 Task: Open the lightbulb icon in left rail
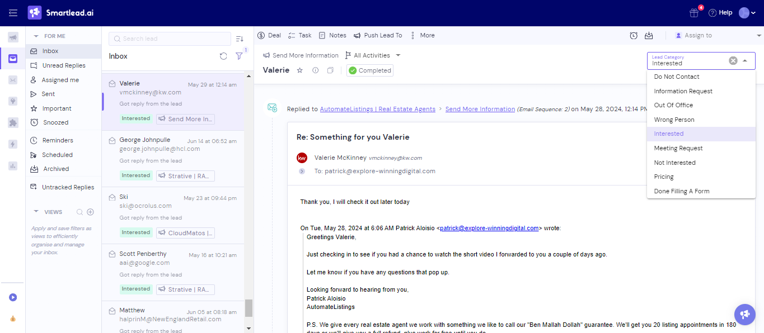(x=13, y=101)
